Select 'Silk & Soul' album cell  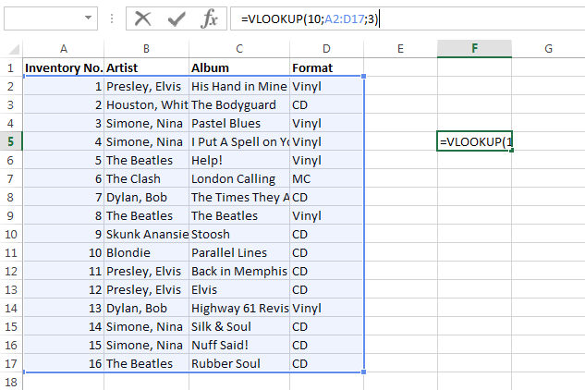[x=239, y=326]
